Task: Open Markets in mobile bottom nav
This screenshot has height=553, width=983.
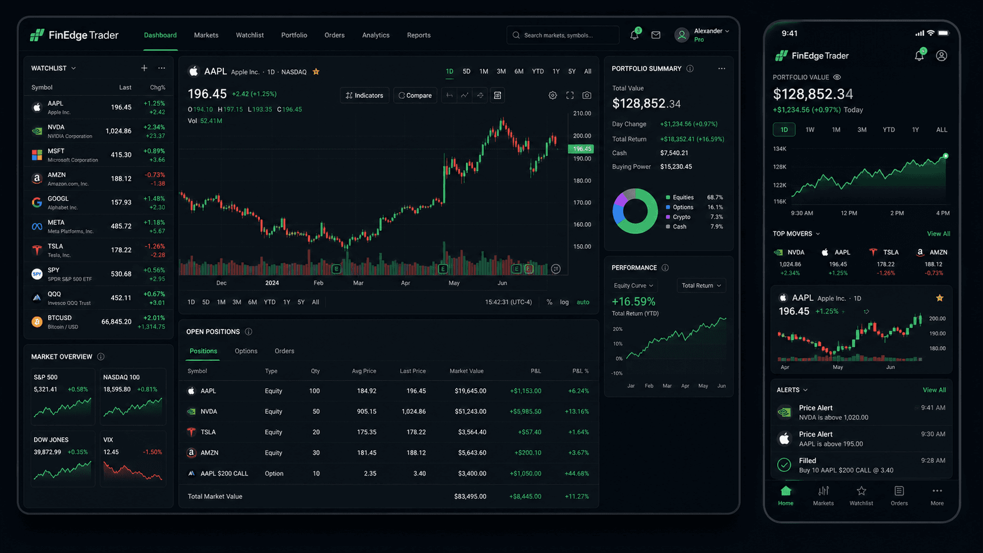Action: point(823,496)
